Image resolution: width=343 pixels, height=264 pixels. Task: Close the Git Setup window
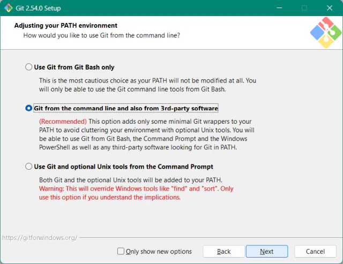pos(330,8)
